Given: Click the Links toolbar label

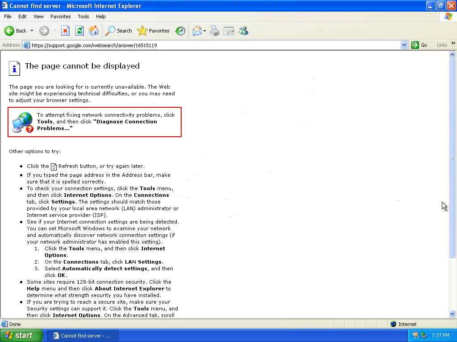Looking at the screenshot, I should [442, 45].
